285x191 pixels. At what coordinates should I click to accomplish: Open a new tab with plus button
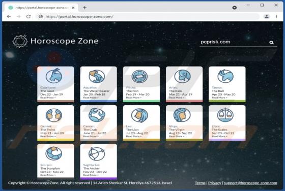click(x=84, y=8)
